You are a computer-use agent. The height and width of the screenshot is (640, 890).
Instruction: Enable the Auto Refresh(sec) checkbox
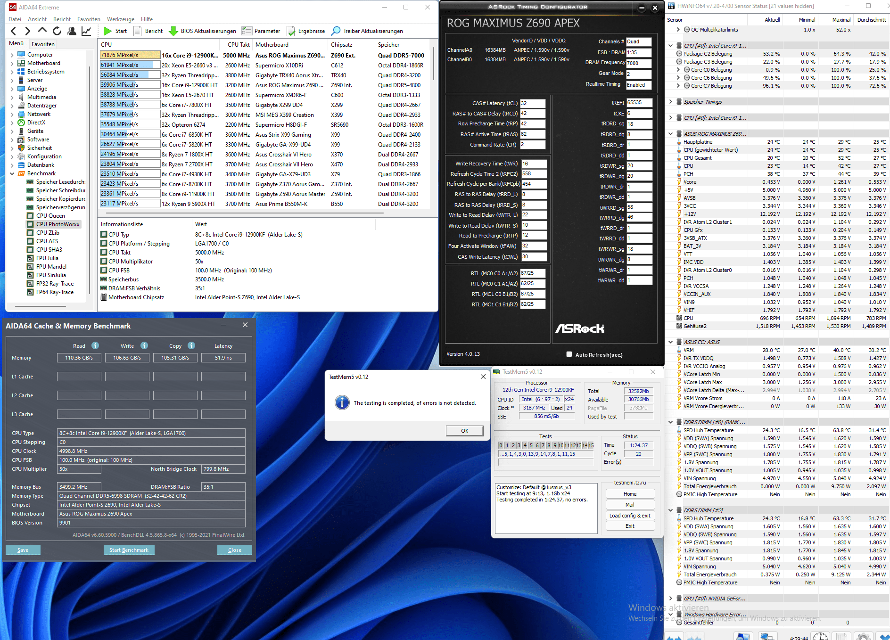(569, 354)
